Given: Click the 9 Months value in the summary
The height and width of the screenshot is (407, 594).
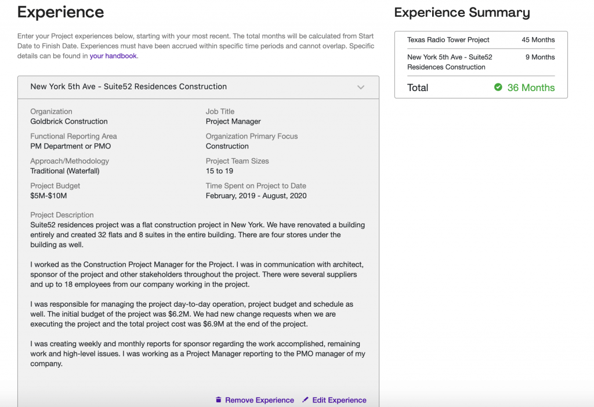Looking at the screenshot, I should click(x=539, y=57).
